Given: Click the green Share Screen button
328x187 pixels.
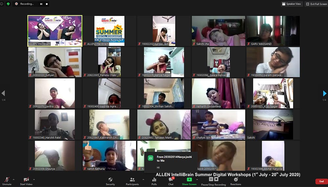Looking at the screenshot, I should click(189, 181).
